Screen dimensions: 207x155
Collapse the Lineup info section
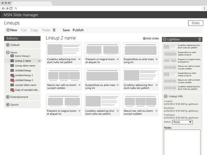coord(165,96)
